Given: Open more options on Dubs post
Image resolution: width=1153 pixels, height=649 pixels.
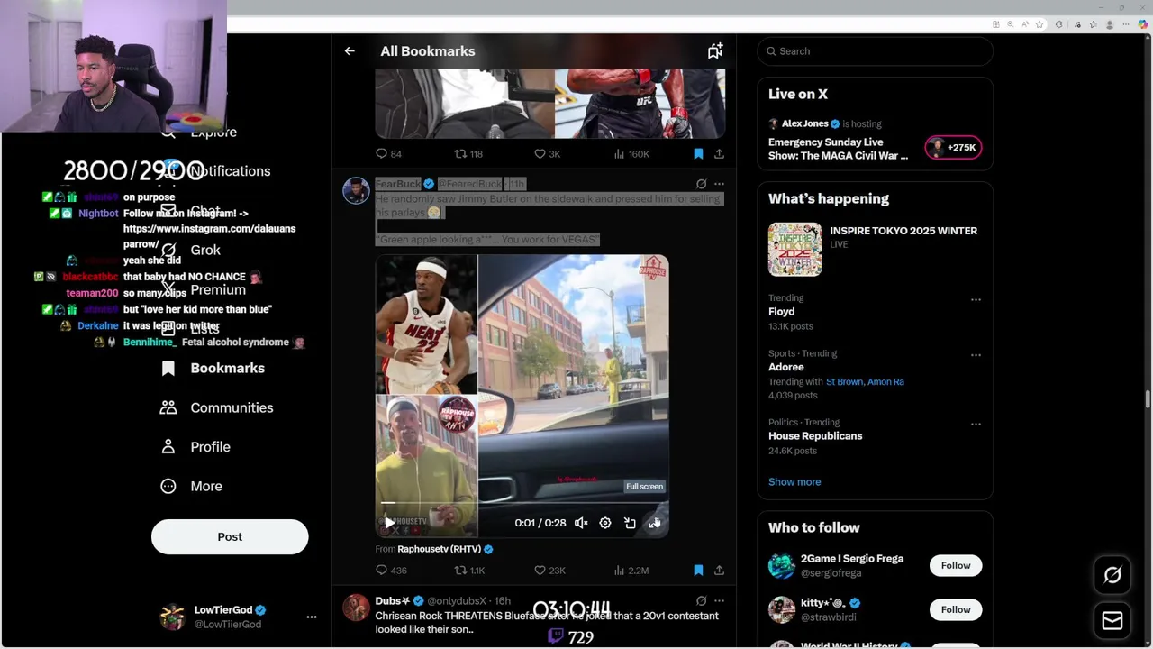Looking at the screenshot, I should (719, 600).
